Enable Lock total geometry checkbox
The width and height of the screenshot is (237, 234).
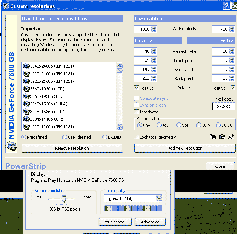[x=137, y=137]
